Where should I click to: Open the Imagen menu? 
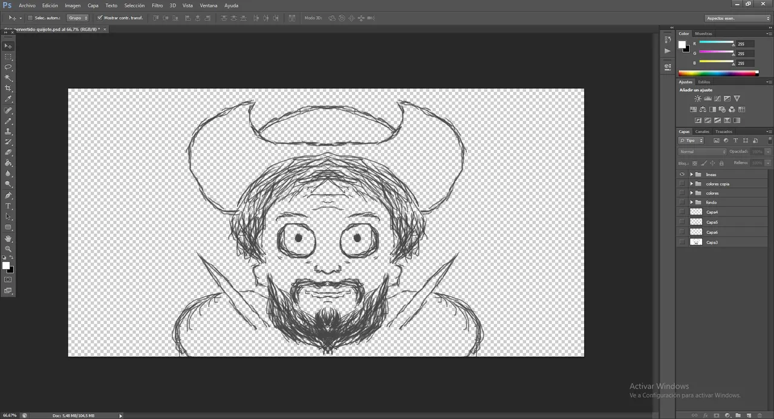[x=73, y=5]
